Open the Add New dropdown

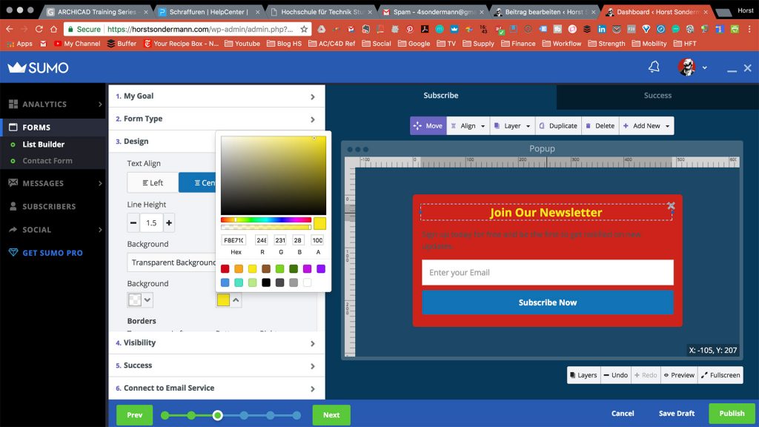click(646, 126)
